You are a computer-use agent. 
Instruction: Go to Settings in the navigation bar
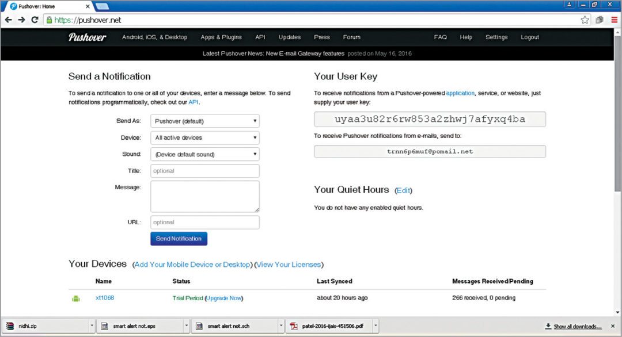496,37
